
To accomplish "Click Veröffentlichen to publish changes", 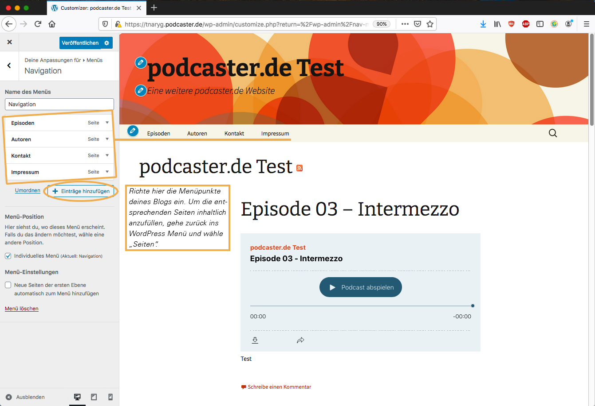I will [80, 43].
